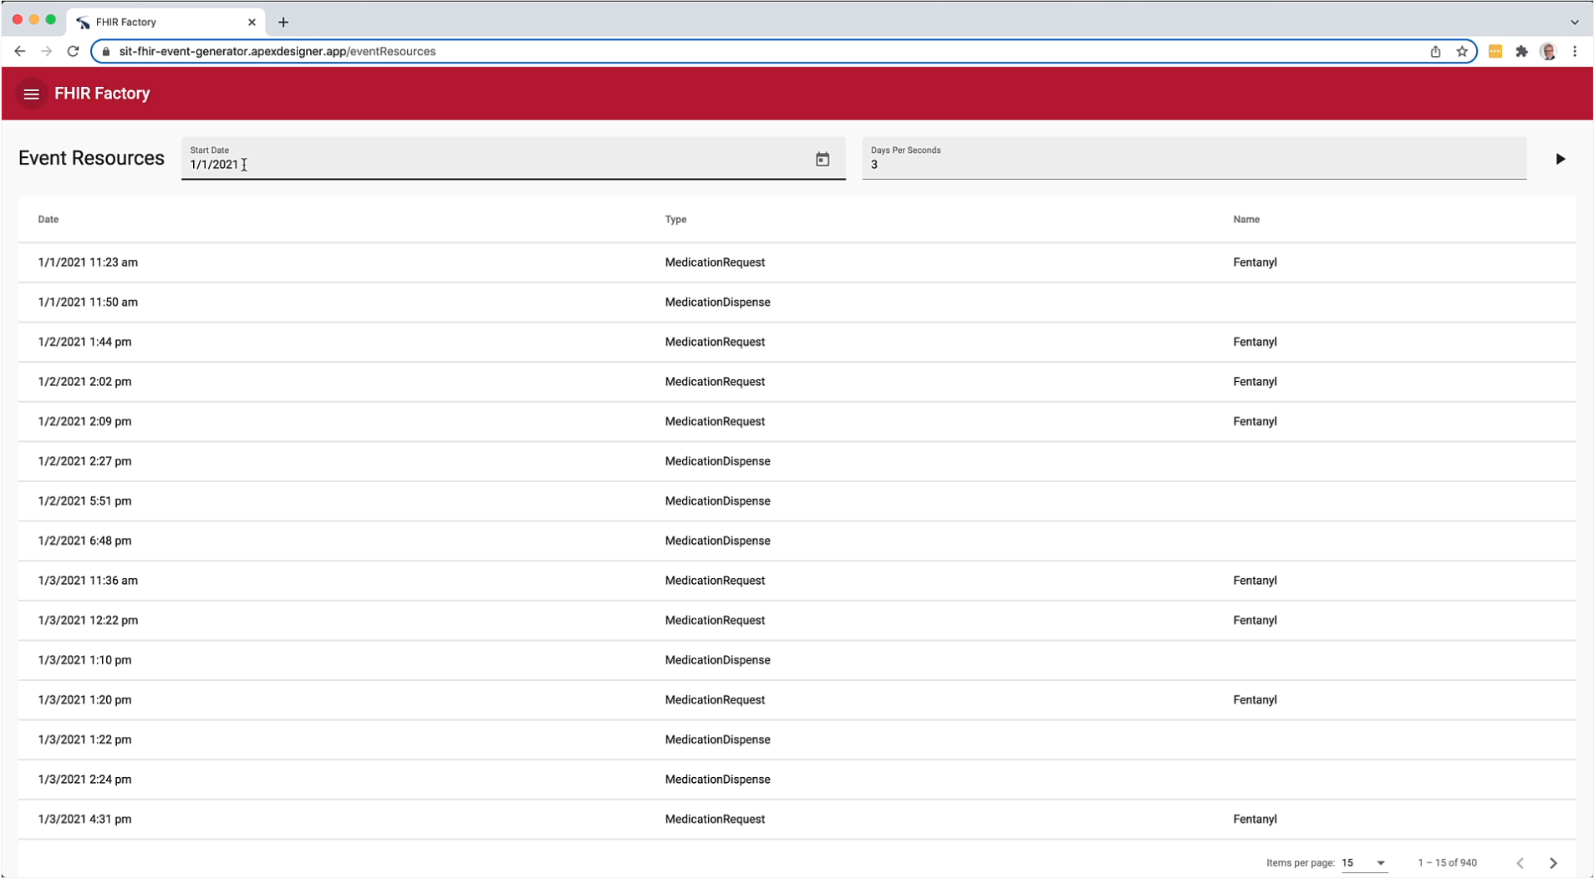Go to previous page of results
This screenshot has height=879, width=1594.
click(1520, 863)
